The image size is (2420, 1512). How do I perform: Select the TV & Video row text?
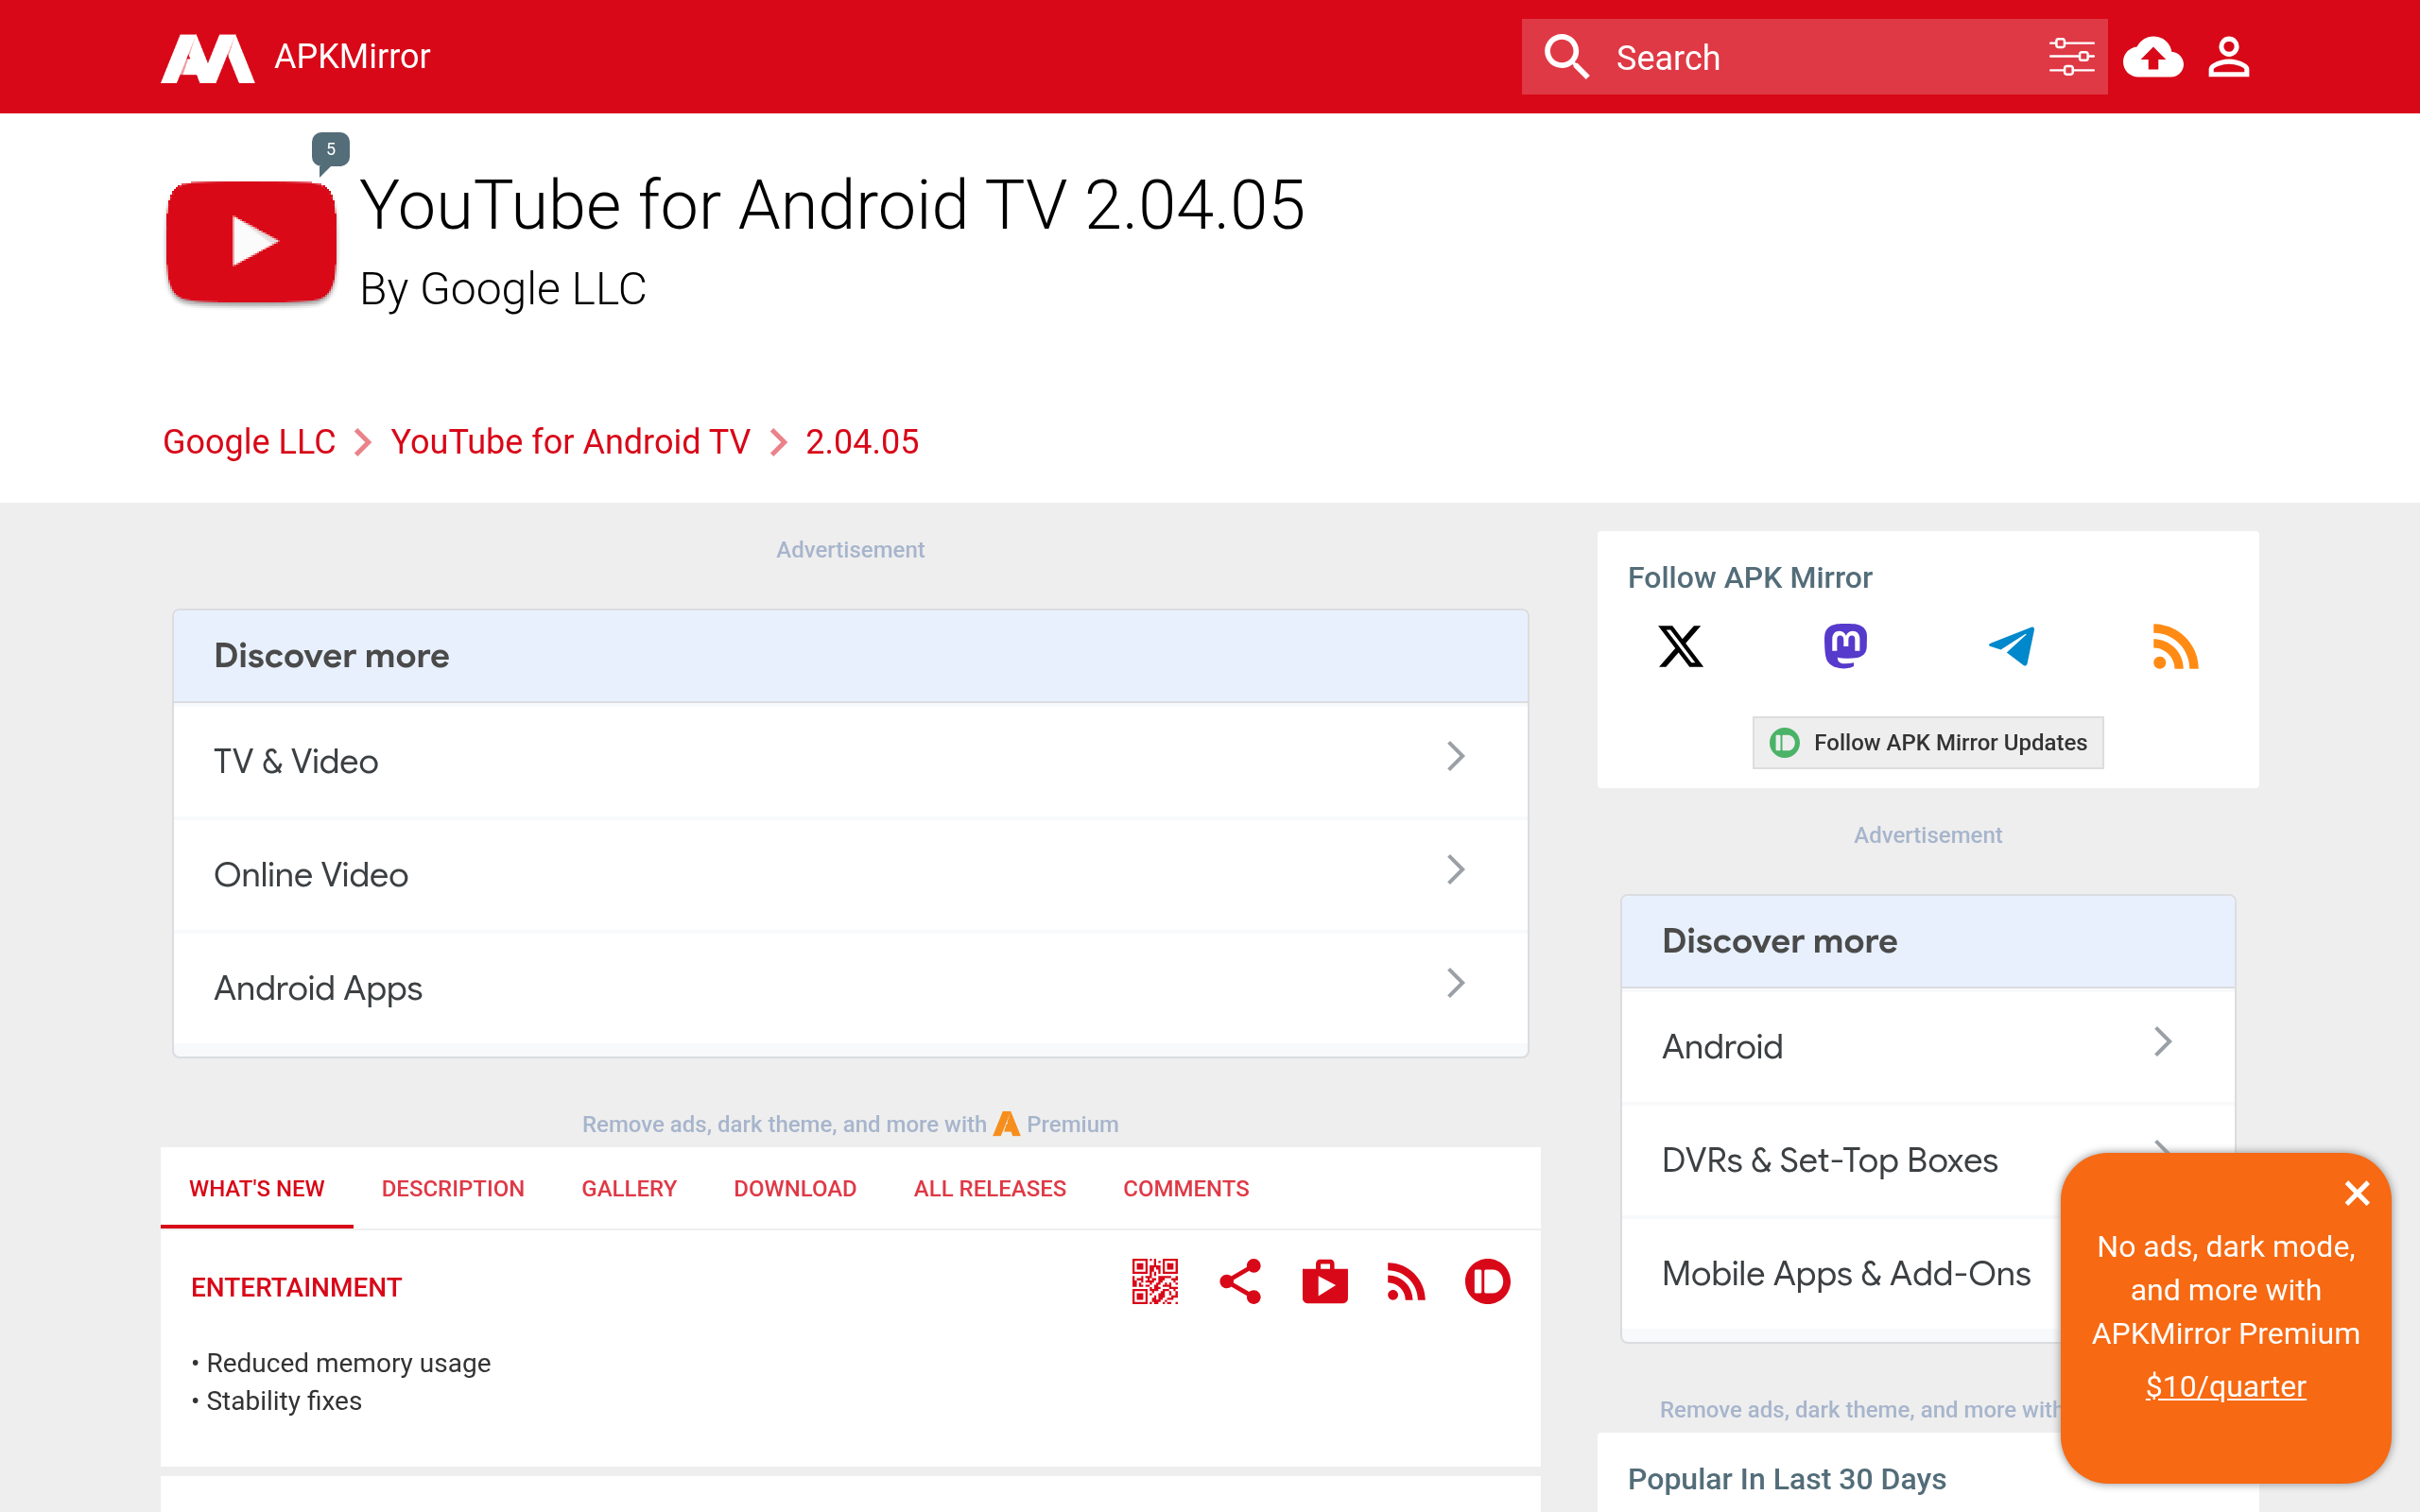[296, 762]
